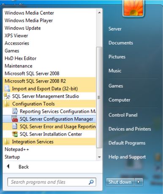Open Computer
Screen dimensions: 163x194
tap(120, 100)
